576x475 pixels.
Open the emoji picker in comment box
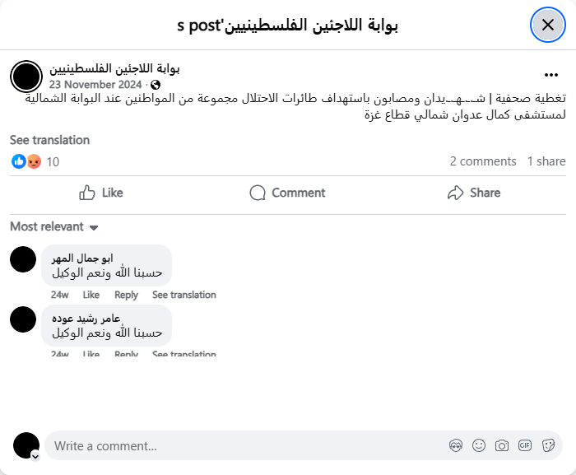479,445
